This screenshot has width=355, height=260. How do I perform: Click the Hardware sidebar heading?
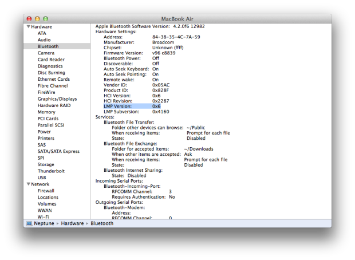(41, 27)
